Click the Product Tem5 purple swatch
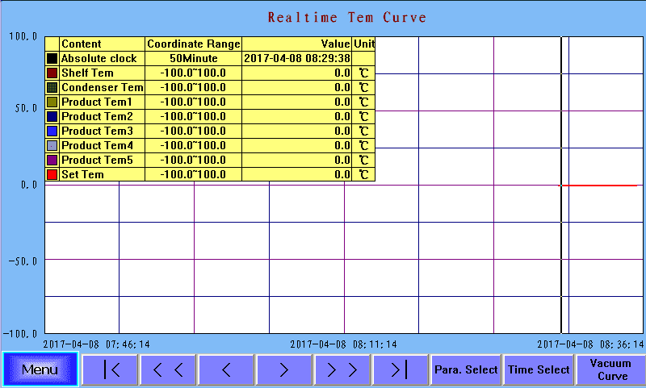The width and height of the screenshot is (646, 388). coord(52,160)
